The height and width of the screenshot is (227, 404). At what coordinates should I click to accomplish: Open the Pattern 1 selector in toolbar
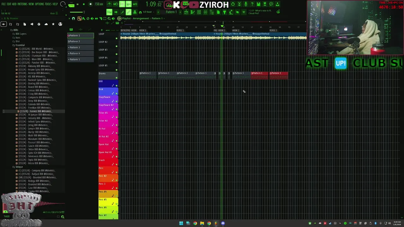click(171, 12)
